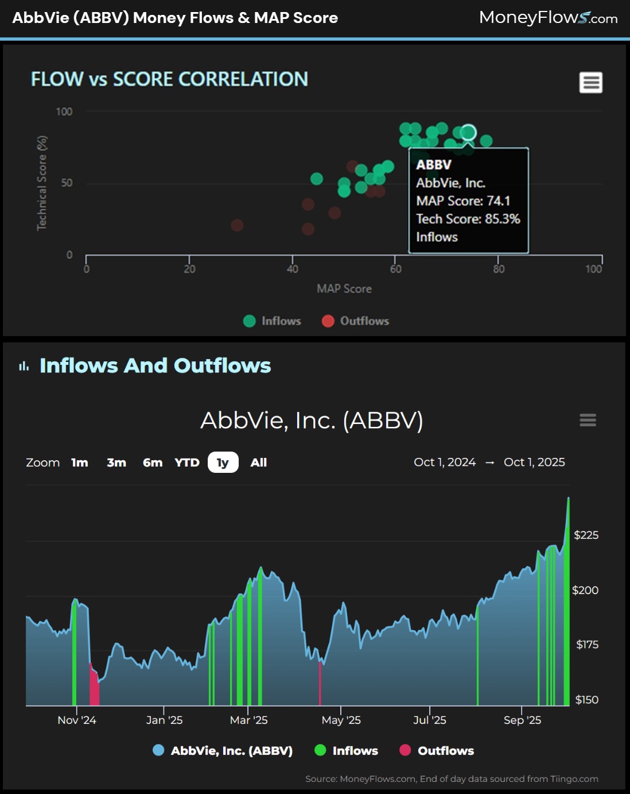Image resolution: width=630 pixels, height=794 pixels.
Task: Open the AbbVie price chart context menu
Action: click(x=588, y=420)
